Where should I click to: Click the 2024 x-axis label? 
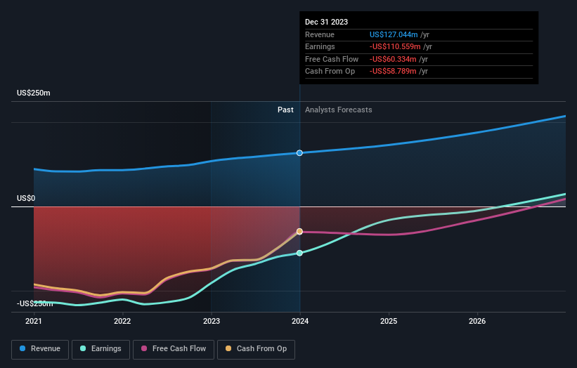[300, 322]
